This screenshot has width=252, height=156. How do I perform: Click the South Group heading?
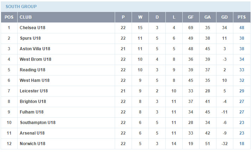(21, 7)
